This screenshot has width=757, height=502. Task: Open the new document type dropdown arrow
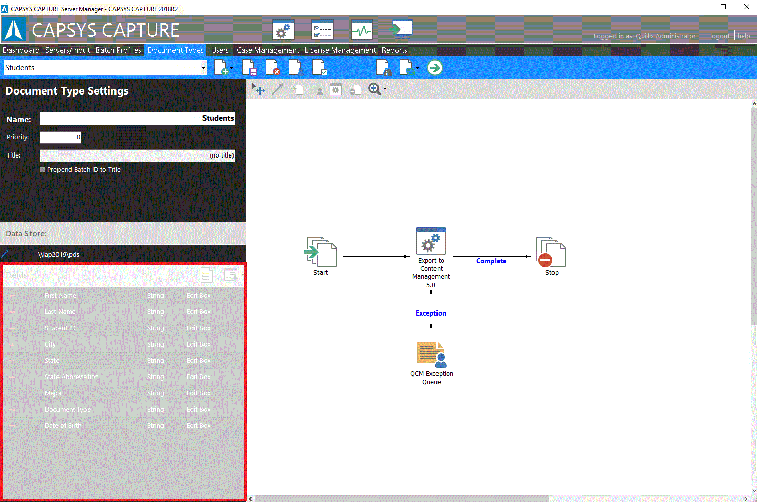[x=231, y=68]
